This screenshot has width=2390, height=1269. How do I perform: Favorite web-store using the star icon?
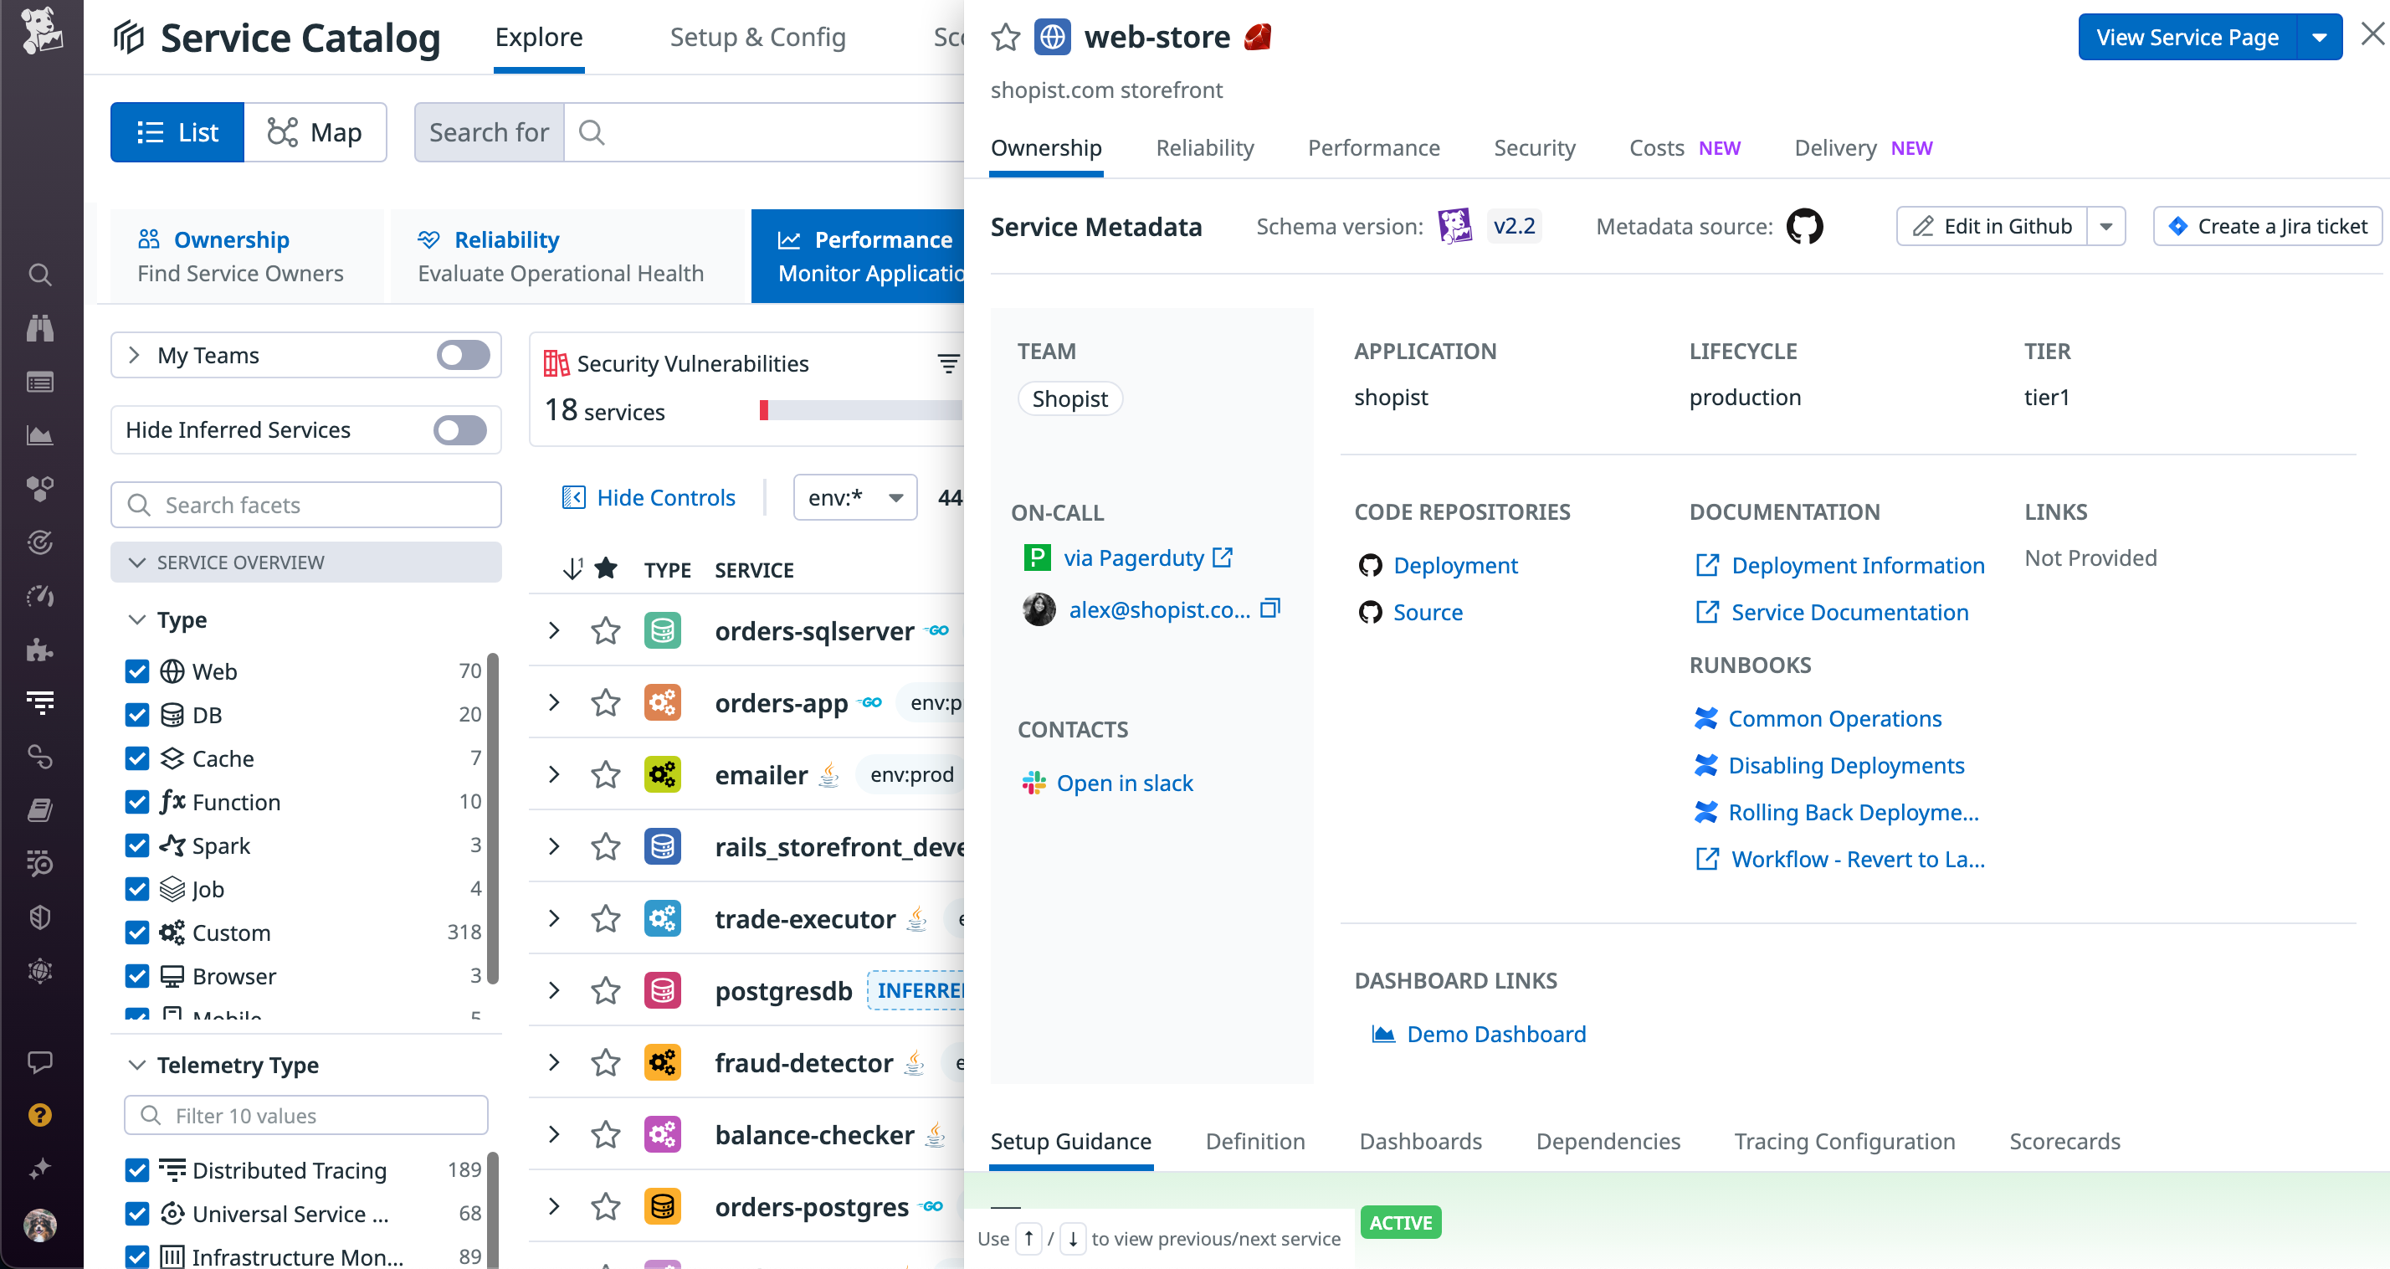[x=1005, y=37]
